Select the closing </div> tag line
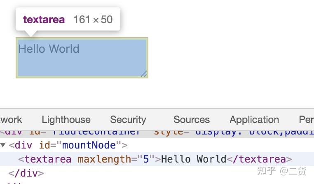 (x=26, y=173)
